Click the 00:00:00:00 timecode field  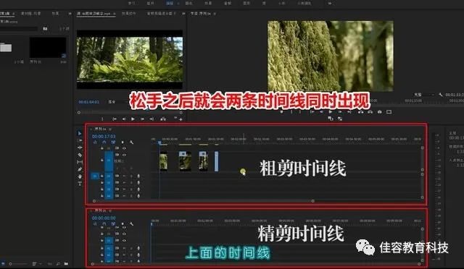[104, 218]
